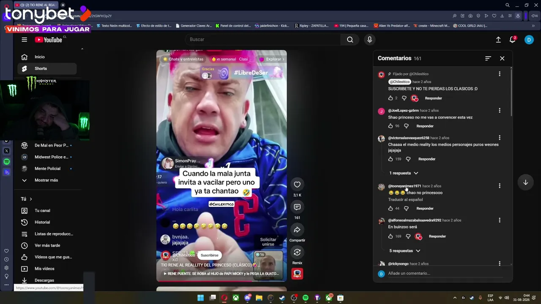Open Mente Policial subscription channel
Image resolution: width=541 pixels, height=304 pixels.
pyautogui.click(x=47, y=168)
